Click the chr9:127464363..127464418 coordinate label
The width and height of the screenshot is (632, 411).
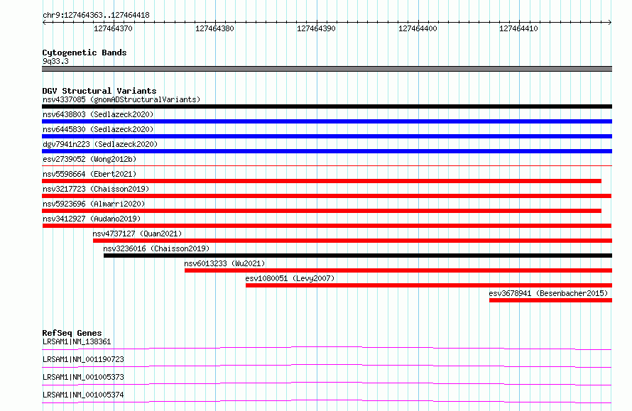[96, 15]
